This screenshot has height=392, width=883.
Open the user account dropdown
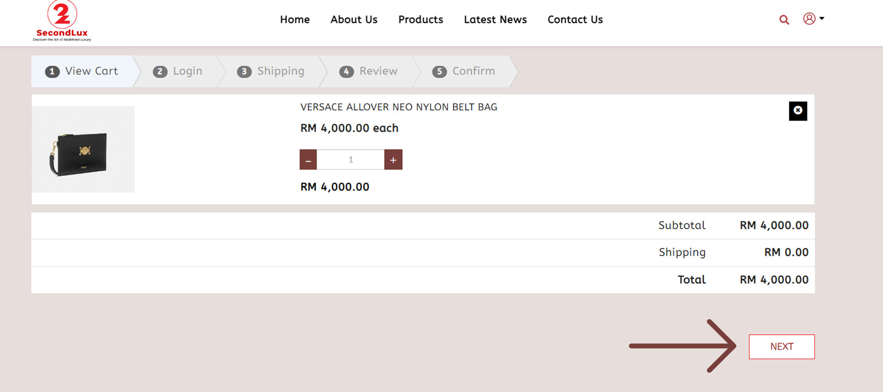(813, 19)
